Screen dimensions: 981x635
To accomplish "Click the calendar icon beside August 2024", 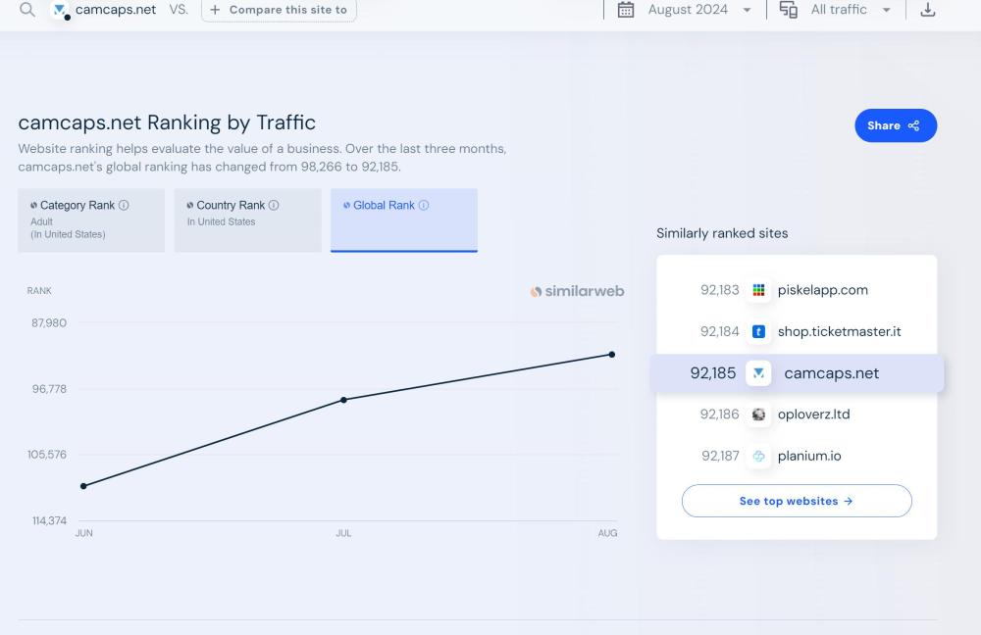I will pyautogui.click(x=625, y=10).
